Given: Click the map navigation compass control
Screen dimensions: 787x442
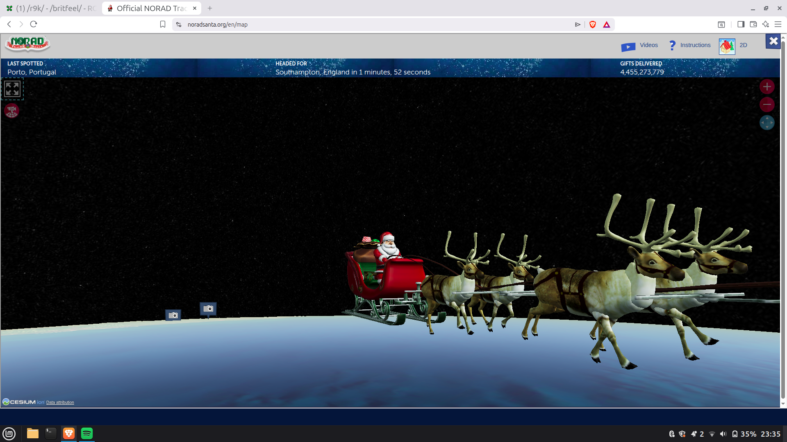Looking at the screenshot, I should [767, 123].
